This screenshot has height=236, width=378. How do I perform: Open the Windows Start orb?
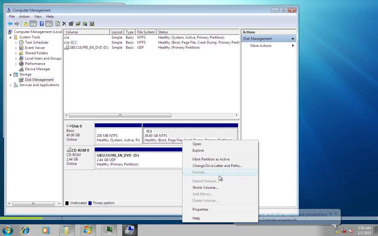pos(8,230)
